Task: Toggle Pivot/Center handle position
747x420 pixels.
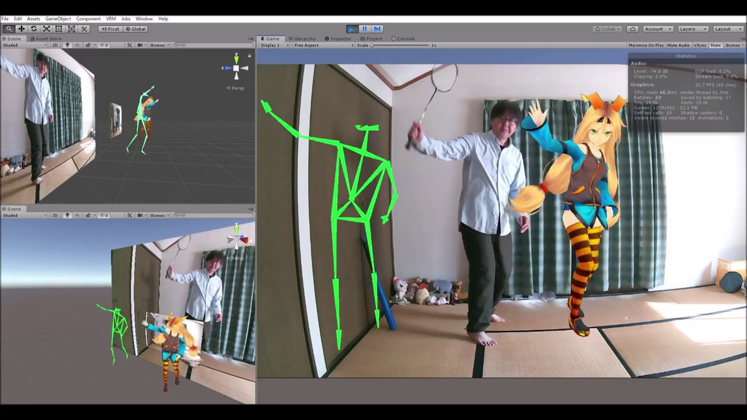Action: click(x=110, y=29)
